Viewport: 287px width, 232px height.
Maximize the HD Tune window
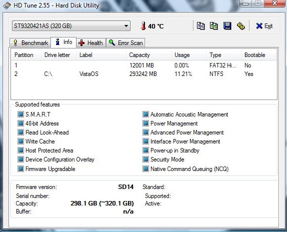click(257, 3)
